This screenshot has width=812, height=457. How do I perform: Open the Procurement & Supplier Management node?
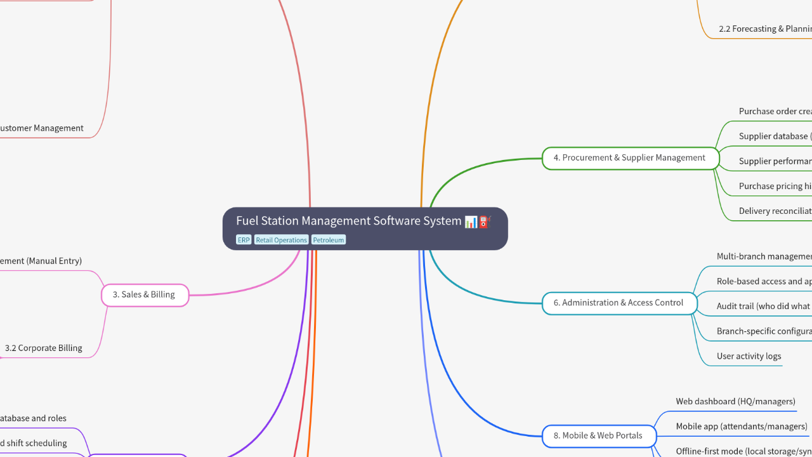click(x=630, y=158)
